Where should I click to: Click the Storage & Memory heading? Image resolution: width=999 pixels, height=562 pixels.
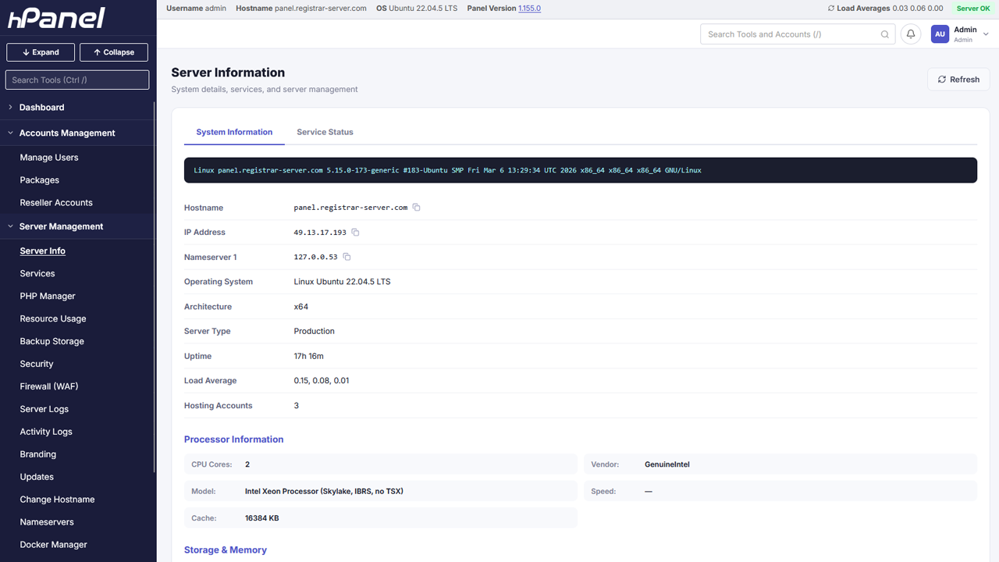pos(226,550)
